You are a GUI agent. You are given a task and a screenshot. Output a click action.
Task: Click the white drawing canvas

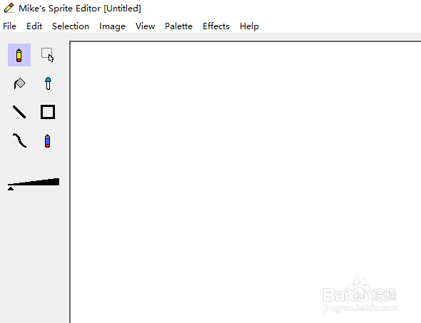[245, 183]
